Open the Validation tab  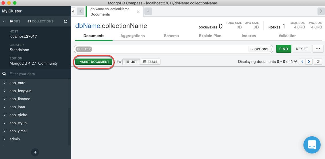coord(287,36)
